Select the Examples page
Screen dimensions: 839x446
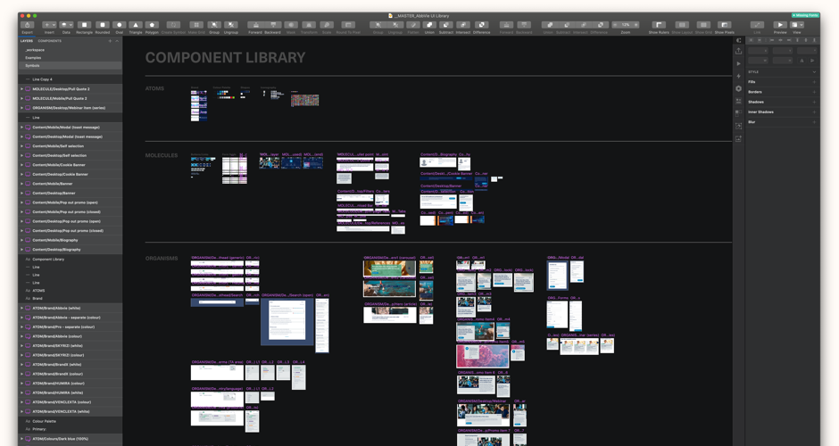click(33, 57)
